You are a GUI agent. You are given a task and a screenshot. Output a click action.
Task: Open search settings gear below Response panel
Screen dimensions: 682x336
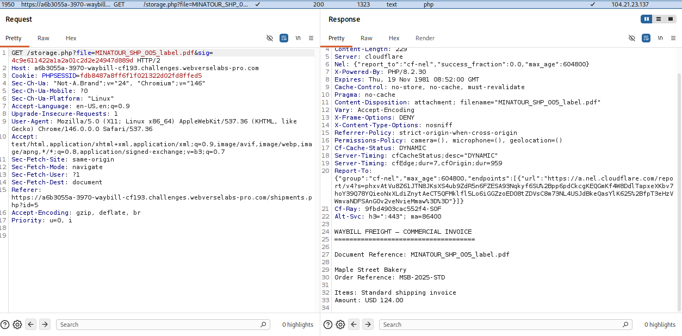340,325
